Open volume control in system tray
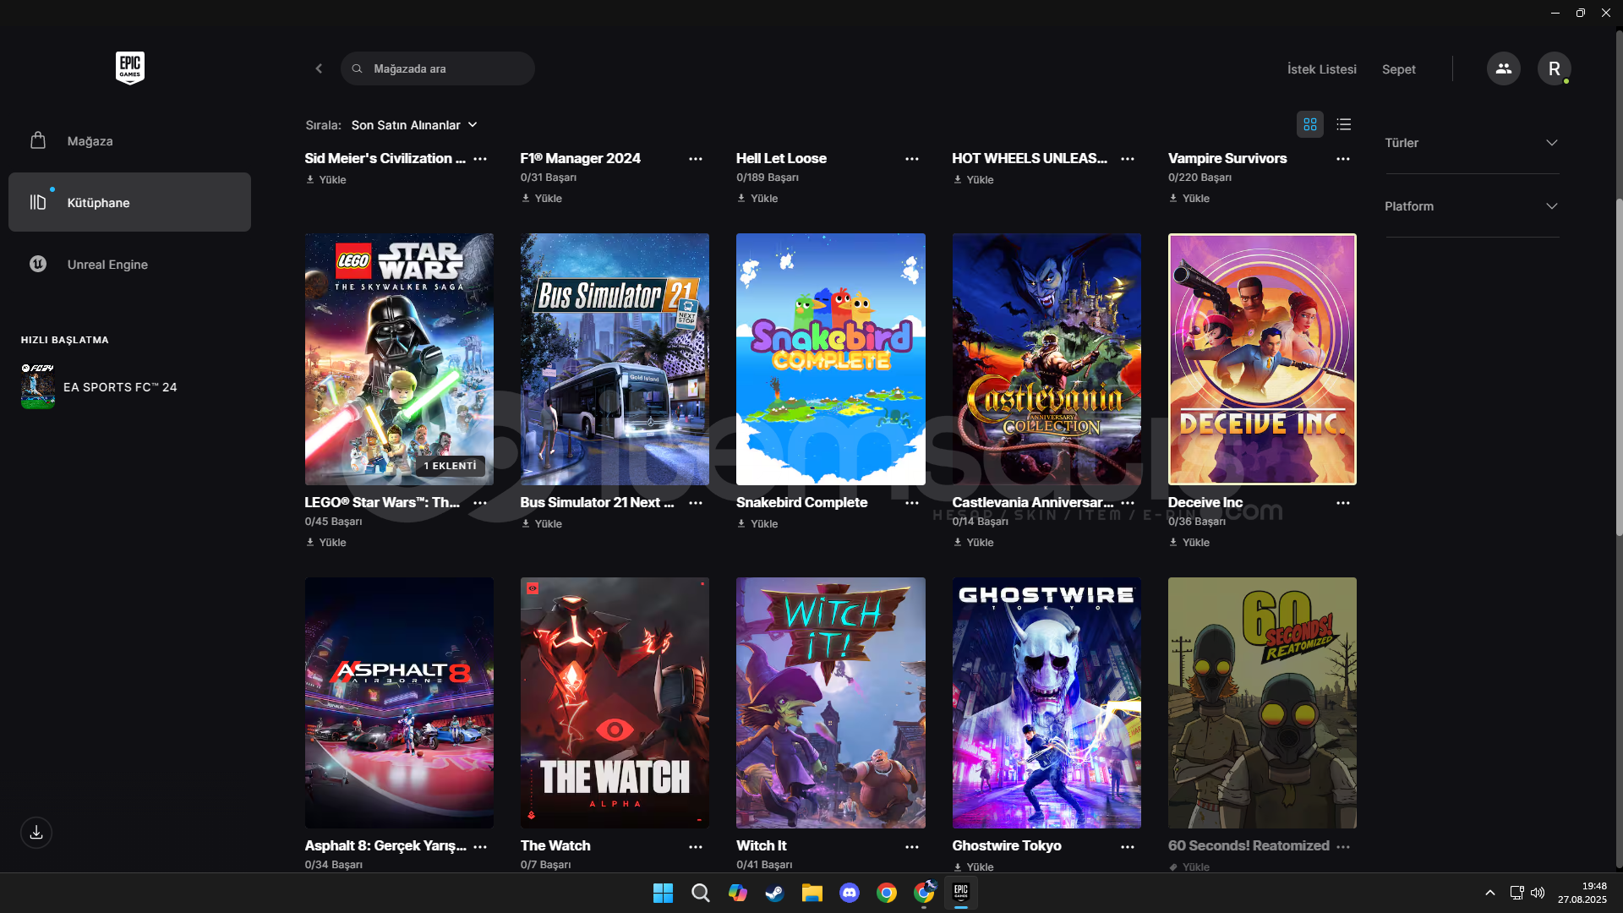 coord(1538,893)
